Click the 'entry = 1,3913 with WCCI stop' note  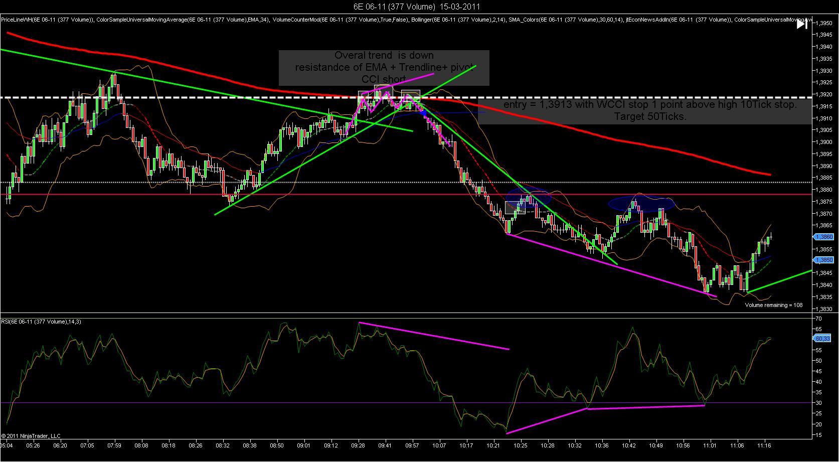(x=650, y=105)
